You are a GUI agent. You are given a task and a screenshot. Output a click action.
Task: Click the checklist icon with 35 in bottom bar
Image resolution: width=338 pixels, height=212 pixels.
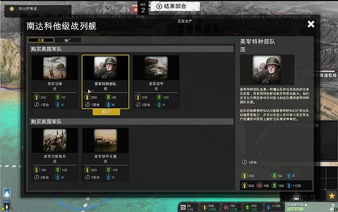tap(183, 207)
